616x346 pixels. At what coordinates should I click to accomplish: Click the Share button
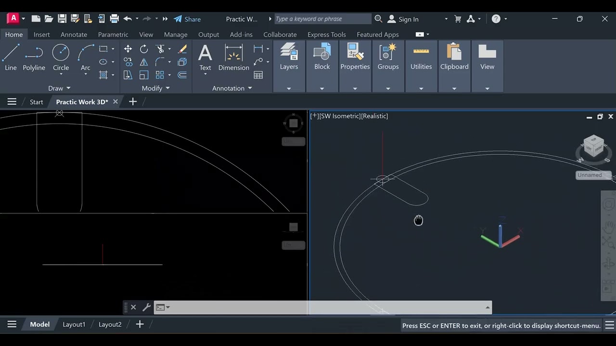187,19
